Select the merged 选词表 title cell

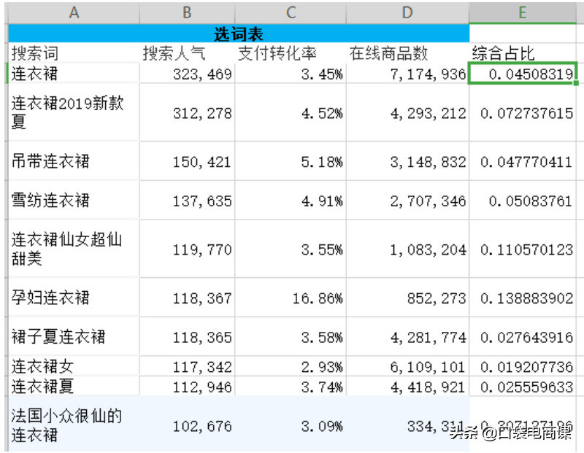click(238, 34)
